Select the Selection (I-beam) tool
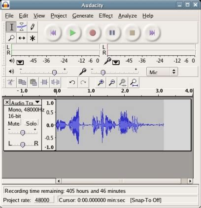 (x=11, y=27)
